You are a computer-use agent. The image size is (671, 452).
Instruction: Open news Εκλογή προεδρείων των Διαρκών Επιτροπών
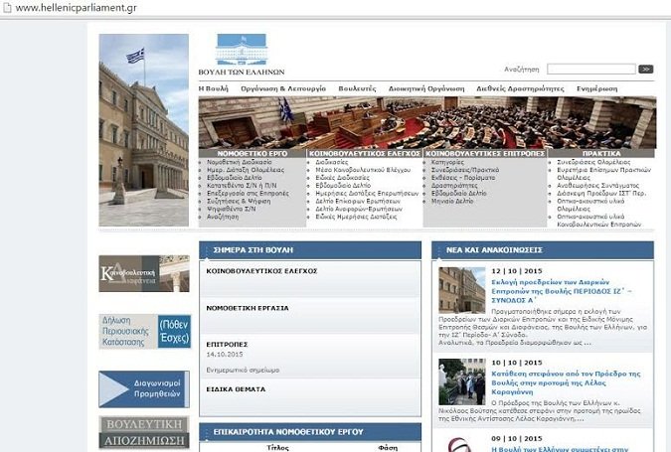click(x=562, y=291)
